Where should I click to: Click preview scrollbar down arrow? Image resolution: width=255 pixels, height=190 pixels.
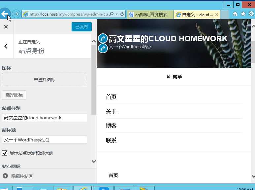pos(253,176)
